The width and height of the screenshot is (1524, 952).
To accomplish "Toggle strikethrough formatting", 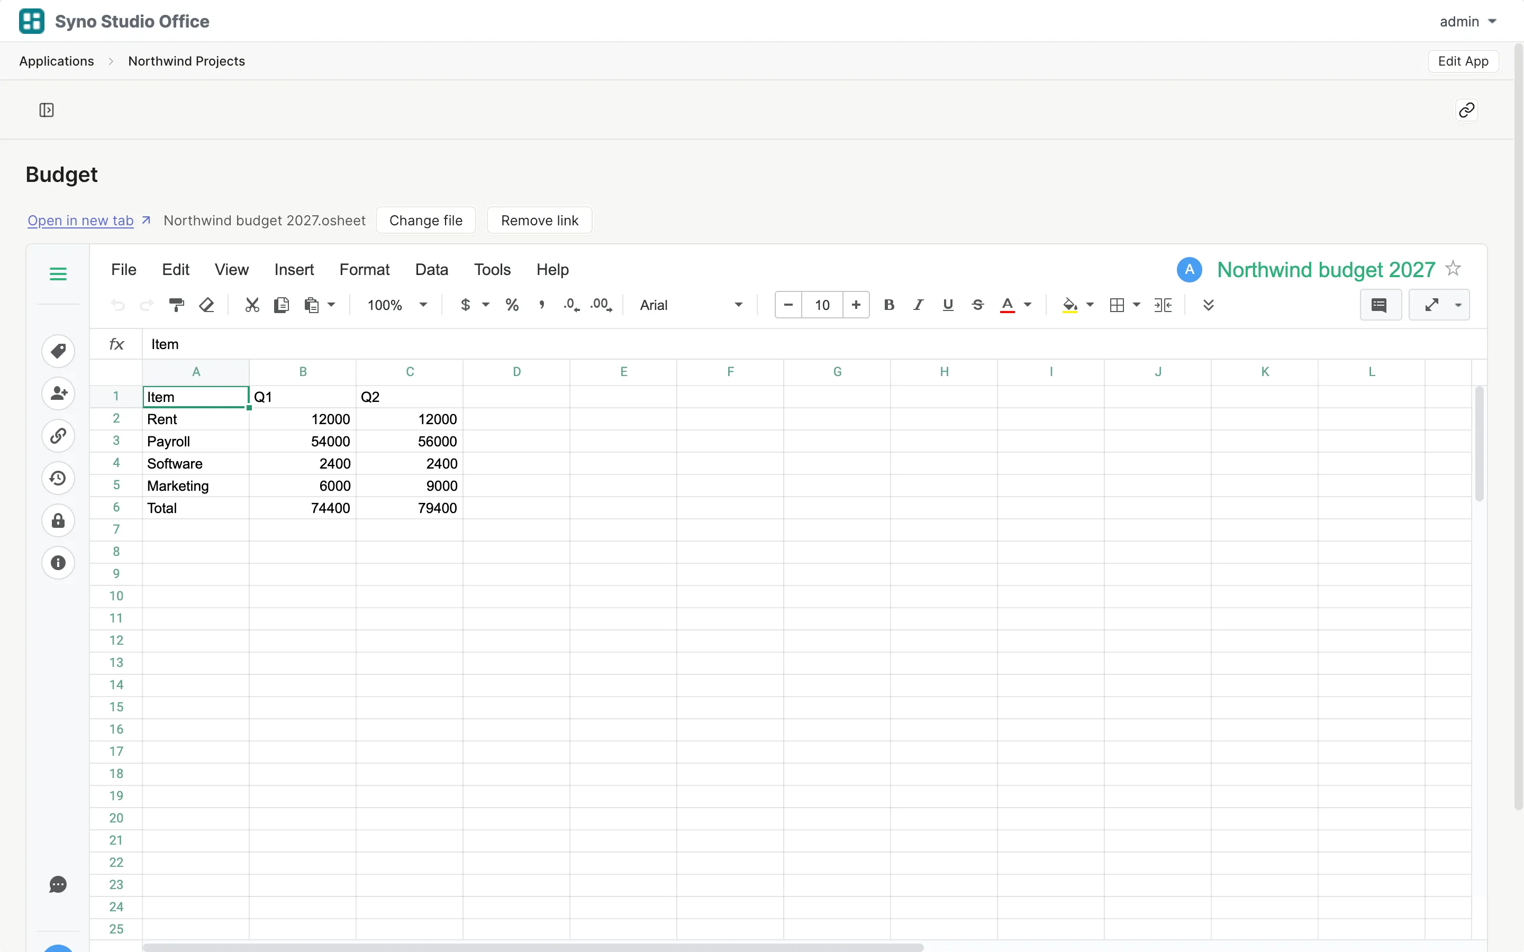I will click(977, 305).
